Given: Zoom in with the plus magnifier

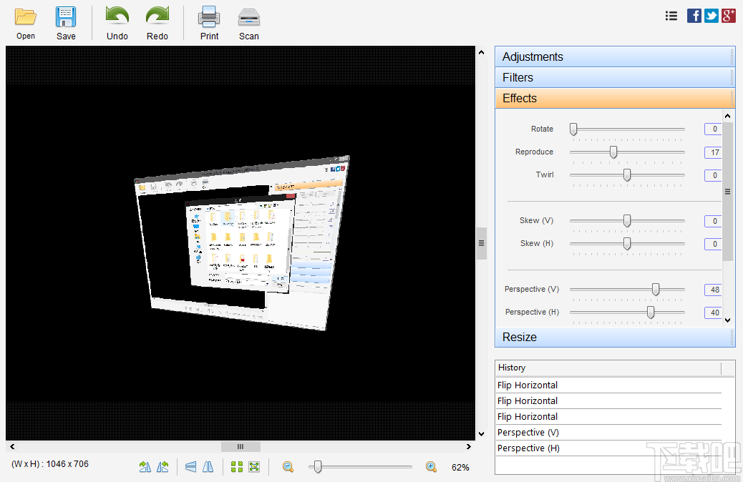Looking at the screenshot, I should 431,467.
